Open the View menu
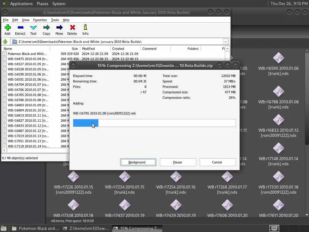Image resolution: width=309 pixels, height=232 pixels. point(25,20)
